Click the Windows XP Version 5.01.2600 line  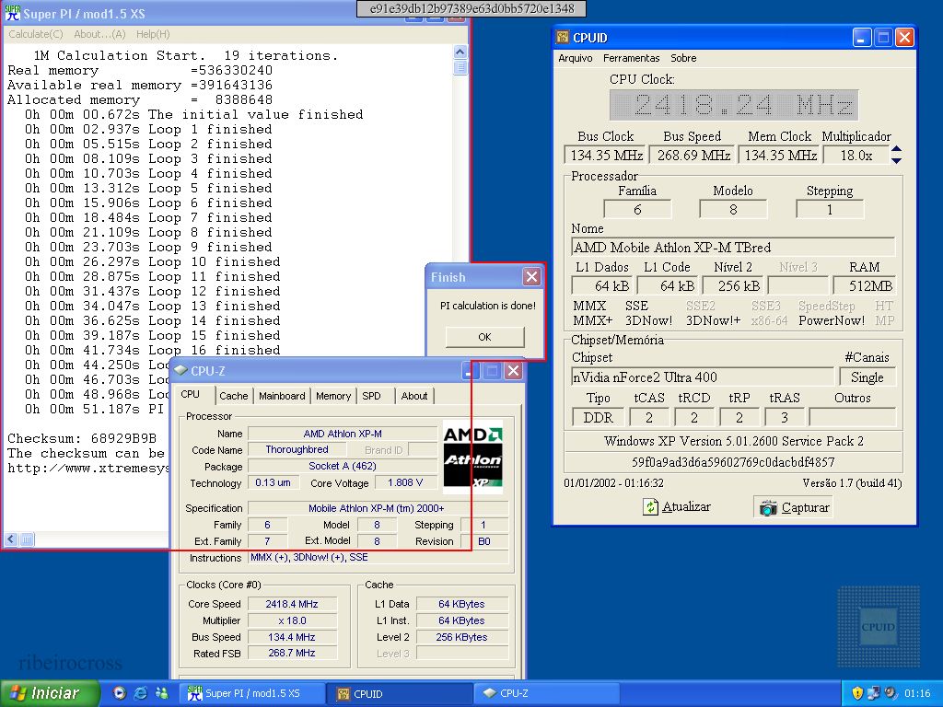click(733, 441)
